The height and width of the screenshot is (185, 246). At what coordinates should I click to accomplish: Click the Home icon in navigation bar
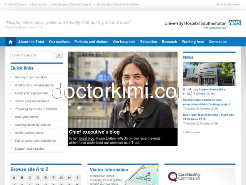(x=10, y=42)
